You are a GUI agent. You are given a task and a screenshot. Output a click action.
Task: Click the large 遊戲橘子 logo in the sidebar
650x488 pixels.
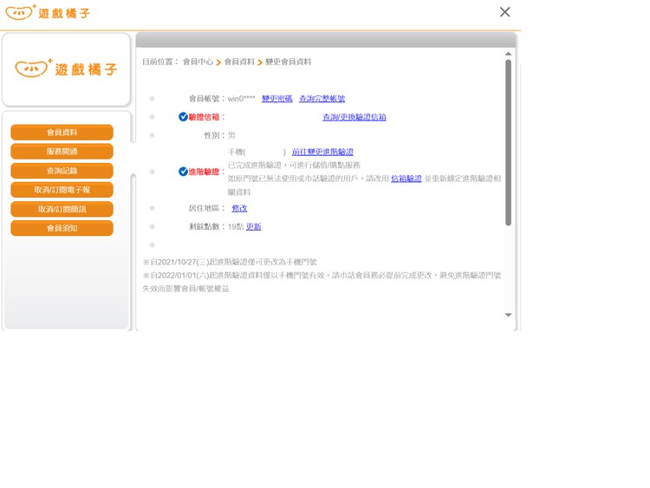(x=67, y=68)
